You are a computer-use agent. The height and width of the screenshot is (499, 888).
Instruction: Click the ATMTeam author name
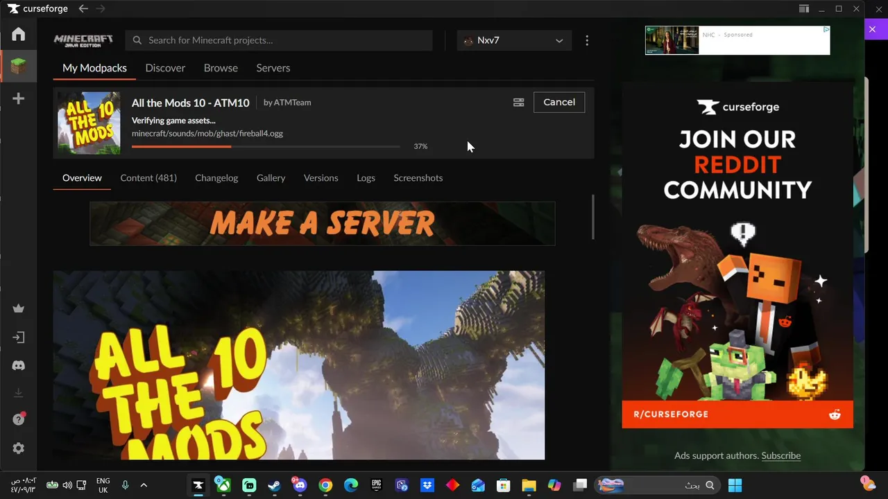[292, 103]
